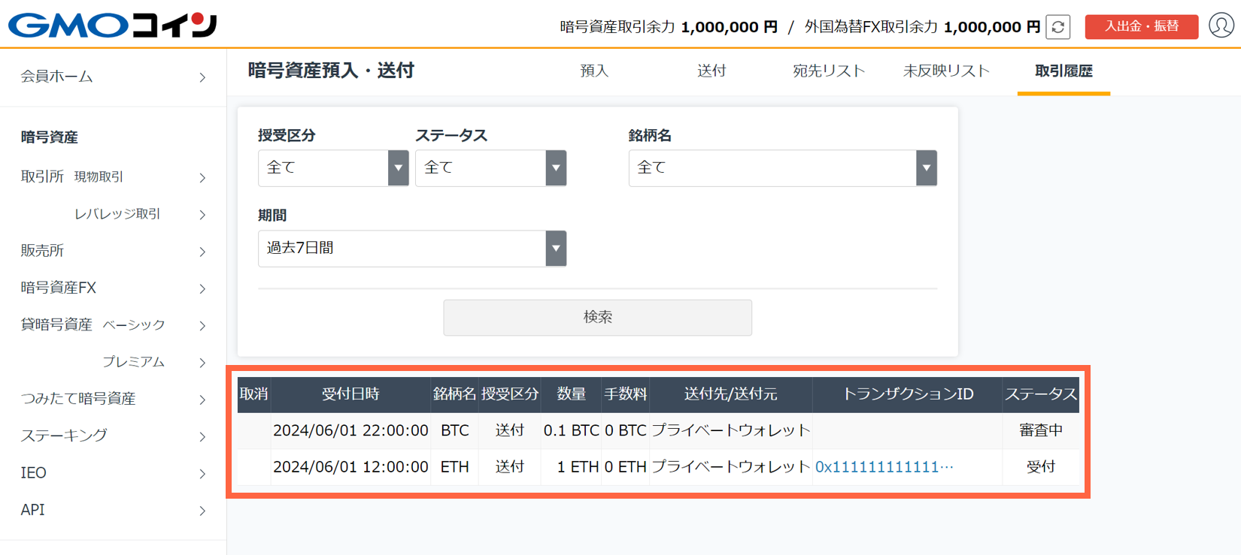Open the 期間 dropdown showing 過去7日間
The height and width of the screenshot is (555, 1241).
(412, 249)
